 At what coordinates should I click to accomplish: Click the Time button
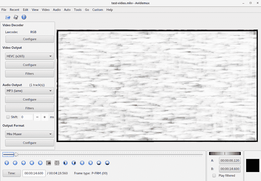pyautogui.click(x=12, y=173)
